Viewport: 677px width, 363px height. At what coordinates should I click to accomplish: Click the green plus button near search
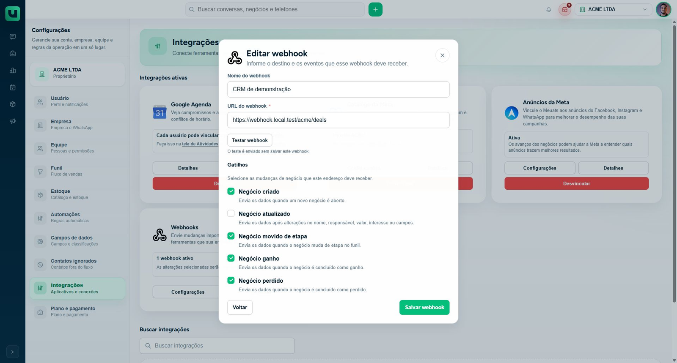tap(375, 9)
